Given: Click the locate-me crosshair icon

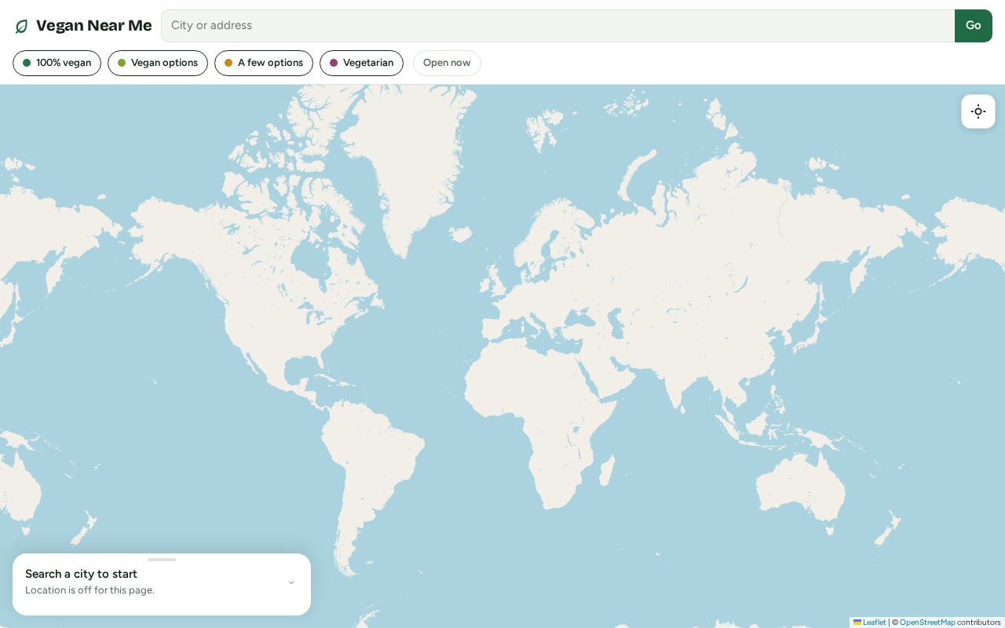Looking at the screenshot, I should pyautogui.click(x=978, y=111).
